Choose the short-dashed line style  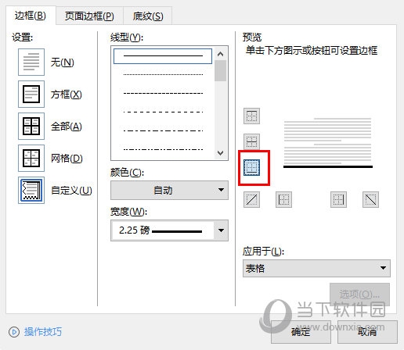tap(163, 93)
